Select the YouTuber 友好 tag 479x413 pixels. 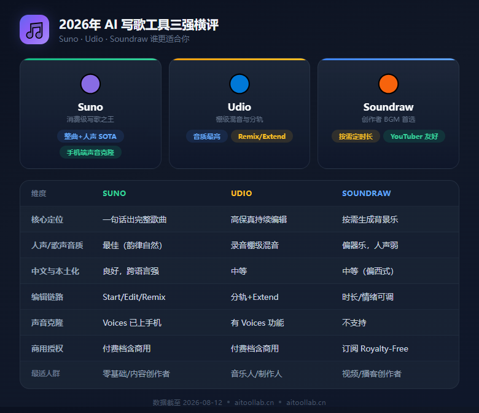pos(414,136)
